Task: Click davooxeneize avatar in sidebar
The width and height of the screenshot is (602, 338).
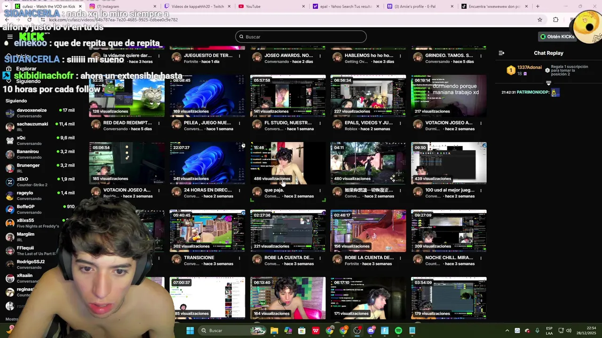Action: click(x=10, y=113)
